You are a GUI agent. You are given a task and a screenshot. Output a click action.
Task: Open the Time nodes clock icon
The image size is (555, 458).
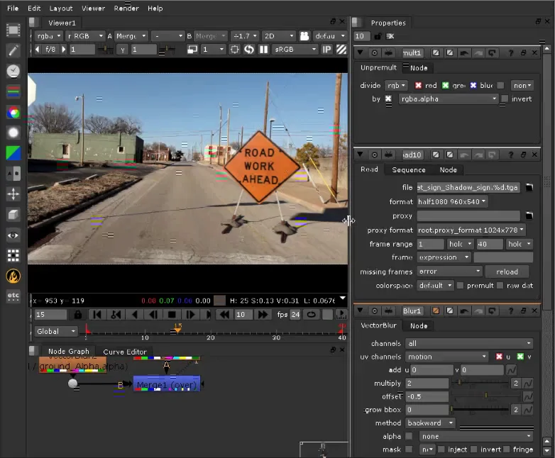[13, 71]
